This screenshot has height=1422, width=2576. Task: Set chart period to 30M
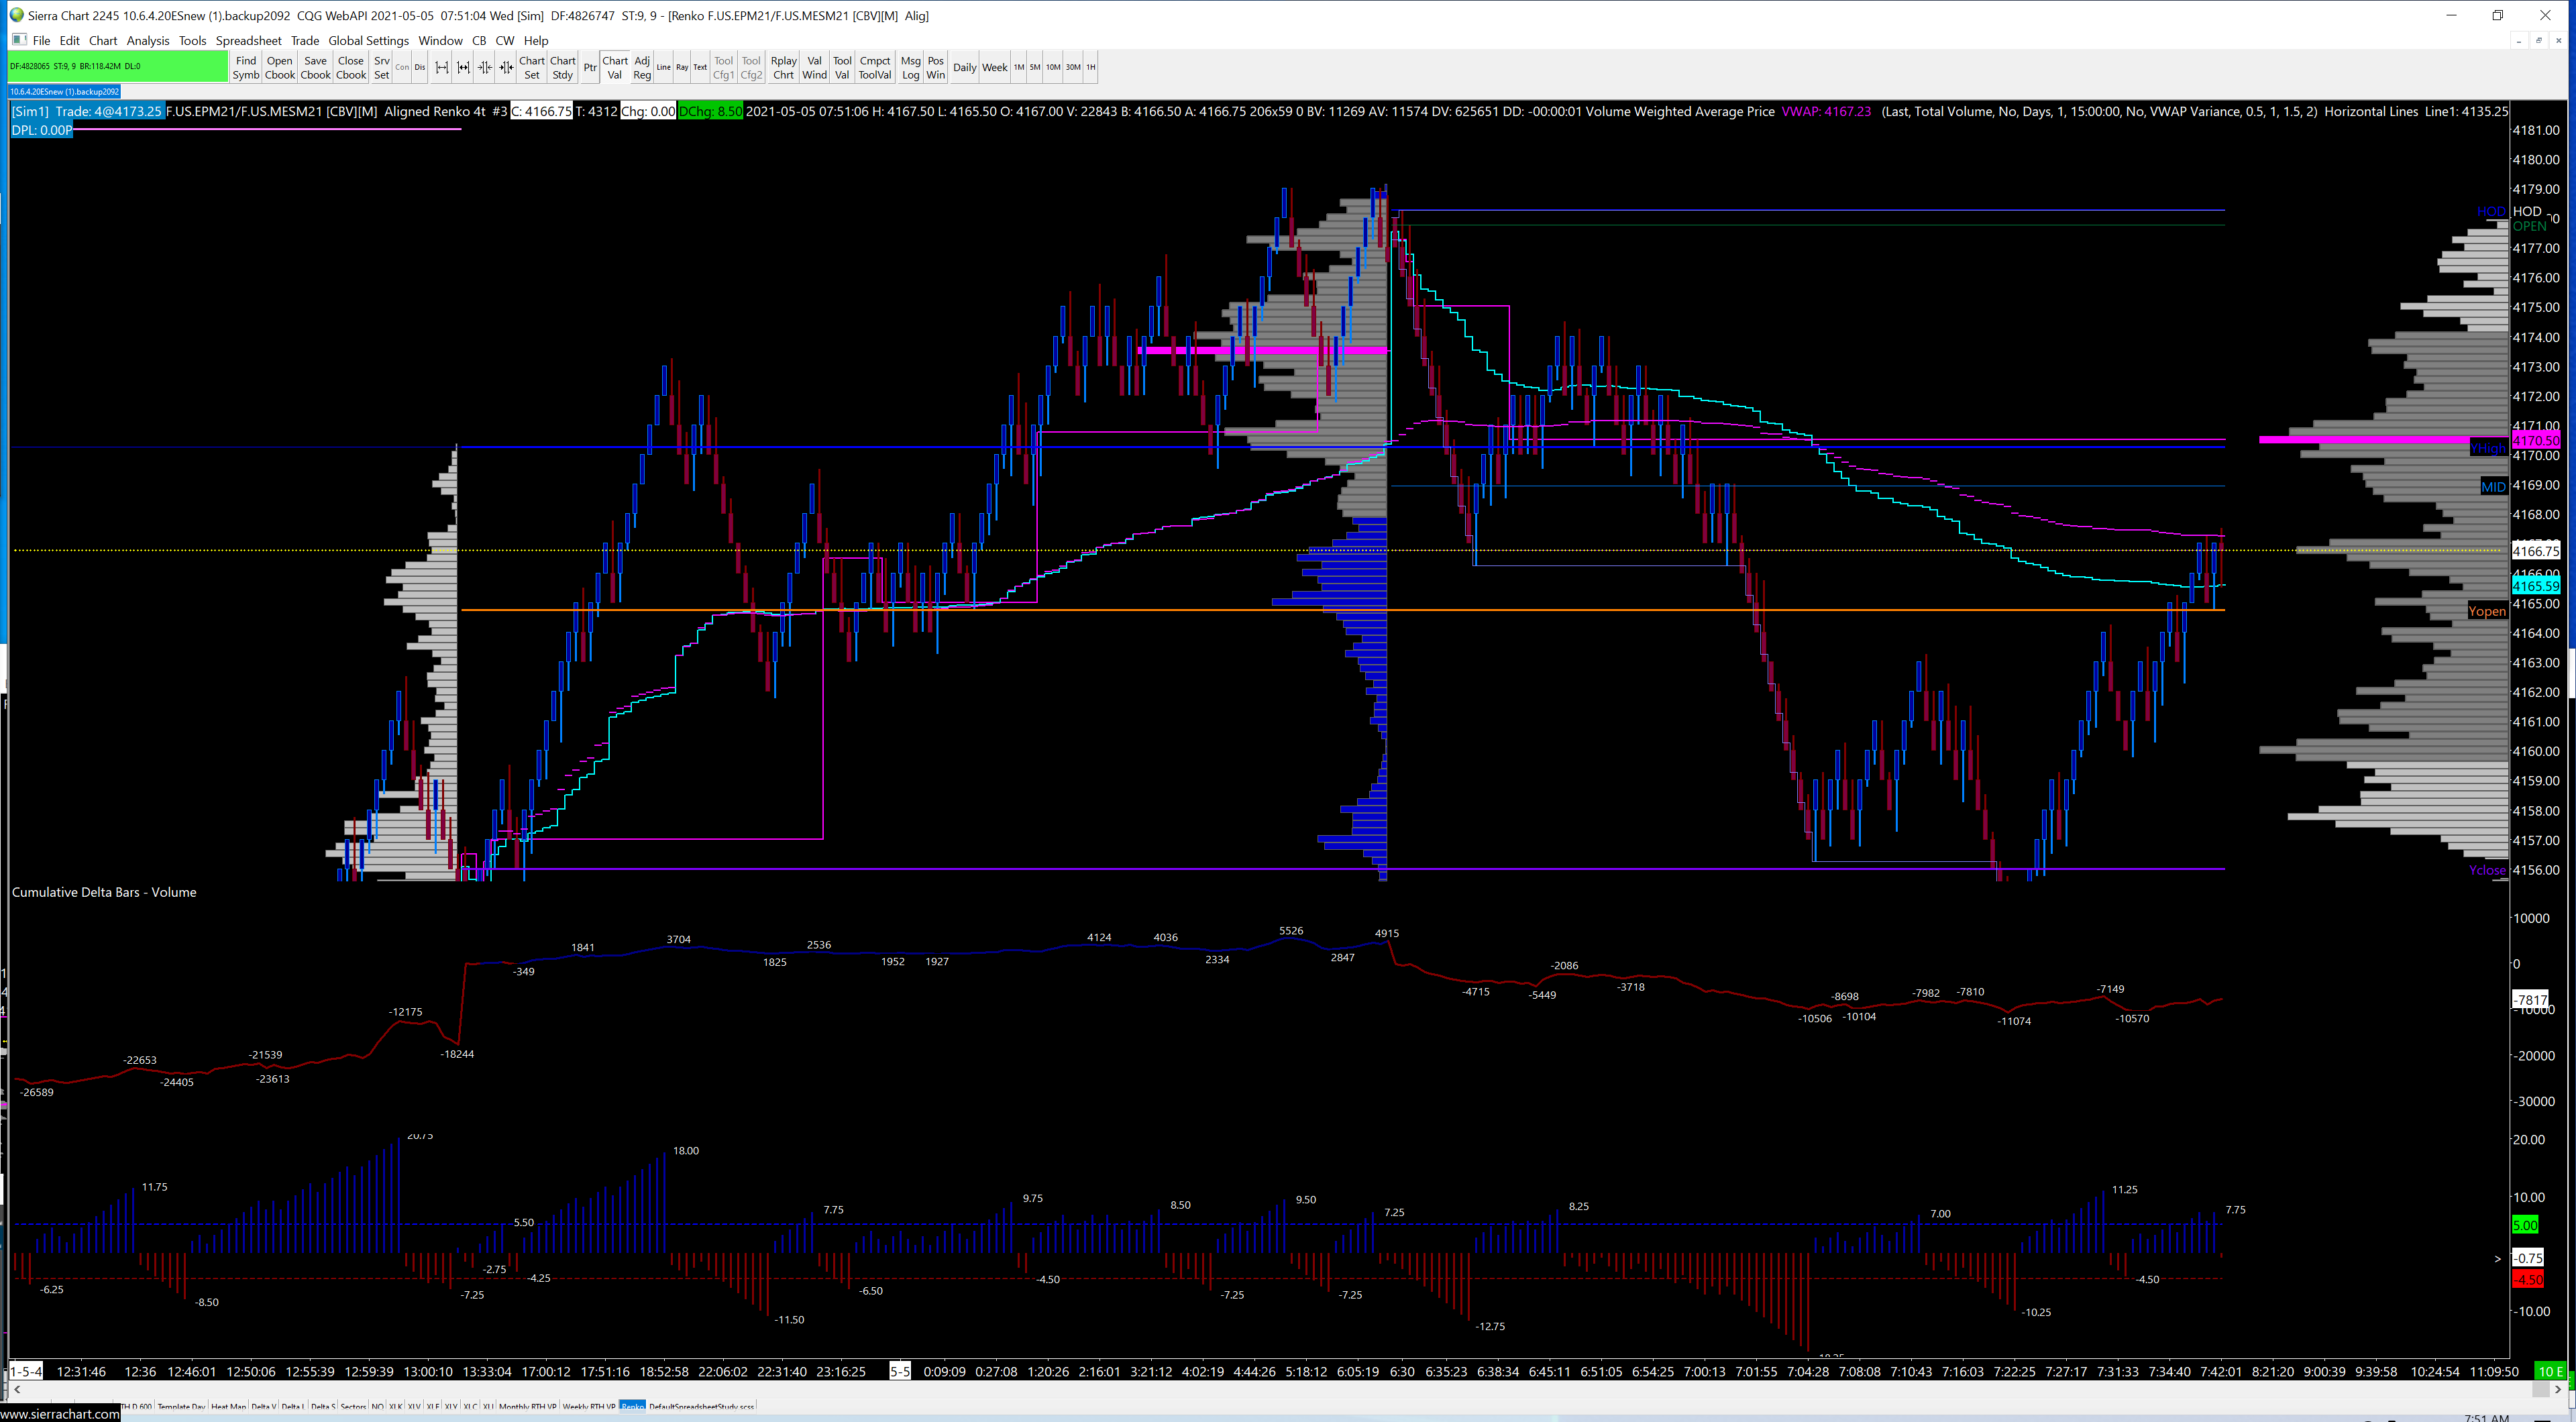pos(1072,67)
